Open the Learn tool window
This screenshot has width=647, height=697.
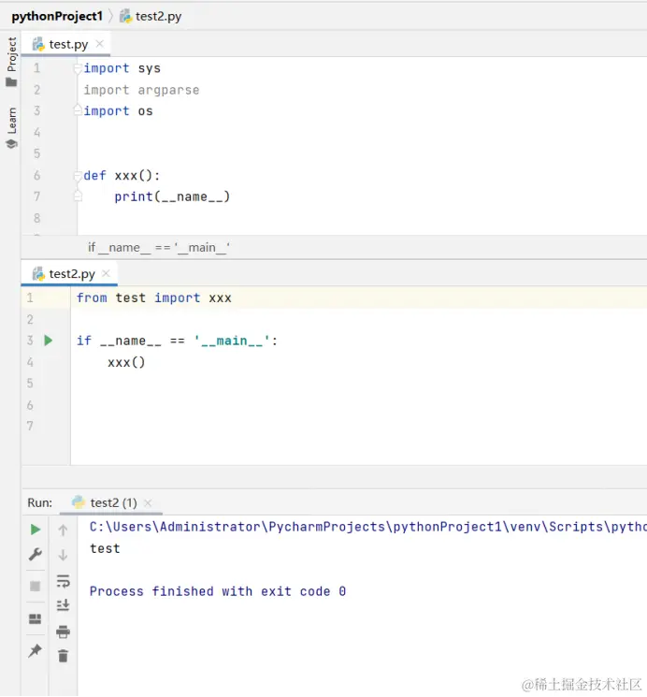click(x=11, y=128)
